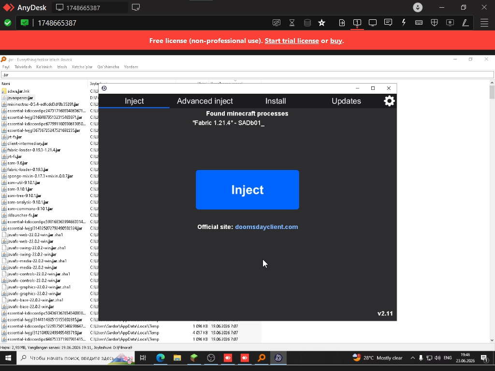Select remote display 1 icon
The width and height of the screenshot is (495, 371).
coord(357,23)
